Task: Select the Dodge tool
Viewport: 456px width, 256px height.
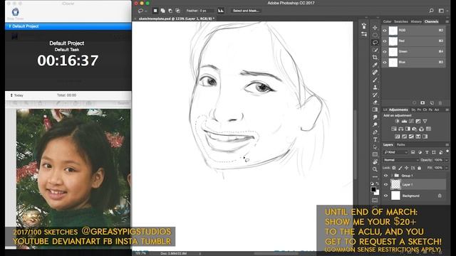Action: (375, 124)
